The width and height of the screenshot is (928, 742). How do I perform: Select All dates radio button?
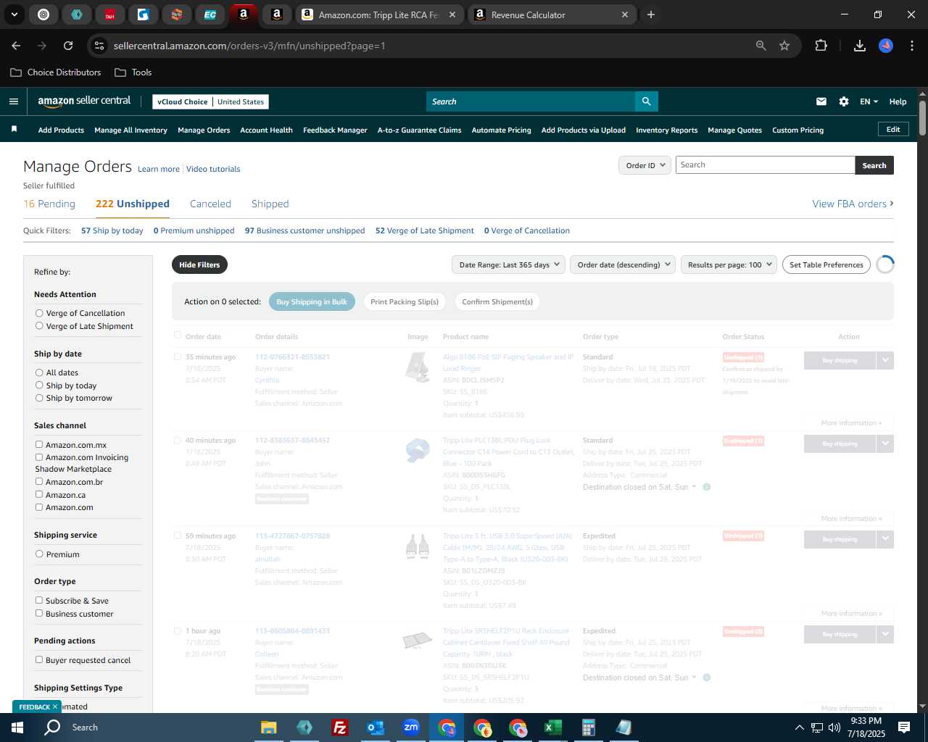click(39, 372)
